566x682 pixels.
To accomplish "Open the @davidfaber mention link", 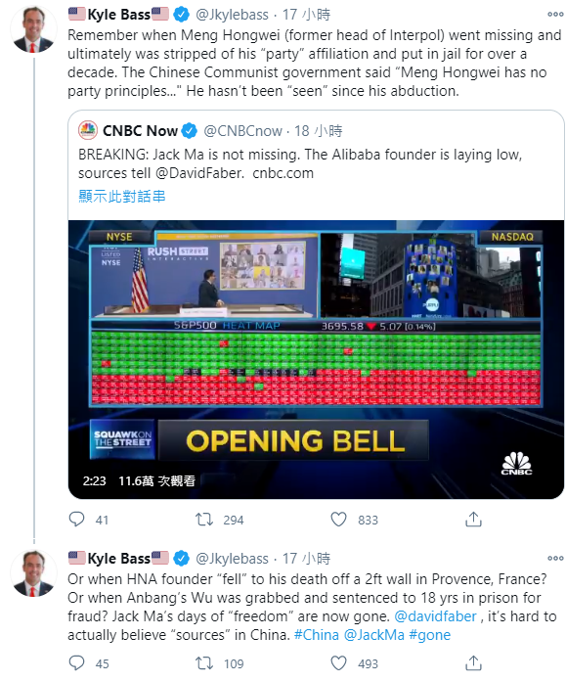I will pyautogui.click(x=435, y=616).
